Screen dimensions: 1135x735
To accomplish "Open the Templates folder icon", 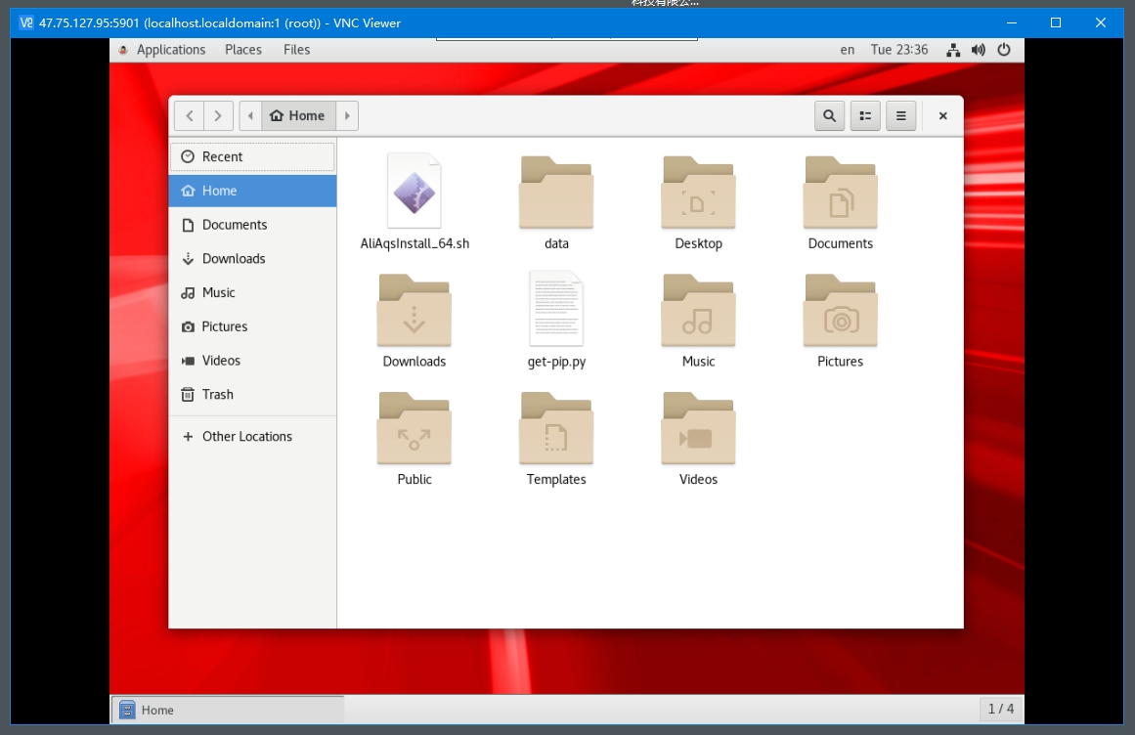I will [556, 430].
